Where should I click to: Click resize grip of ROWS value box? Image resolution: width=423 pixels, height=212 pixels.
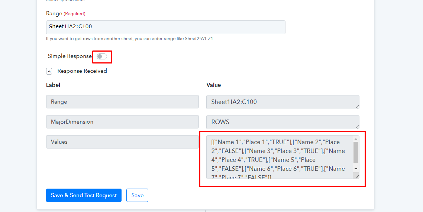point(357,127)
